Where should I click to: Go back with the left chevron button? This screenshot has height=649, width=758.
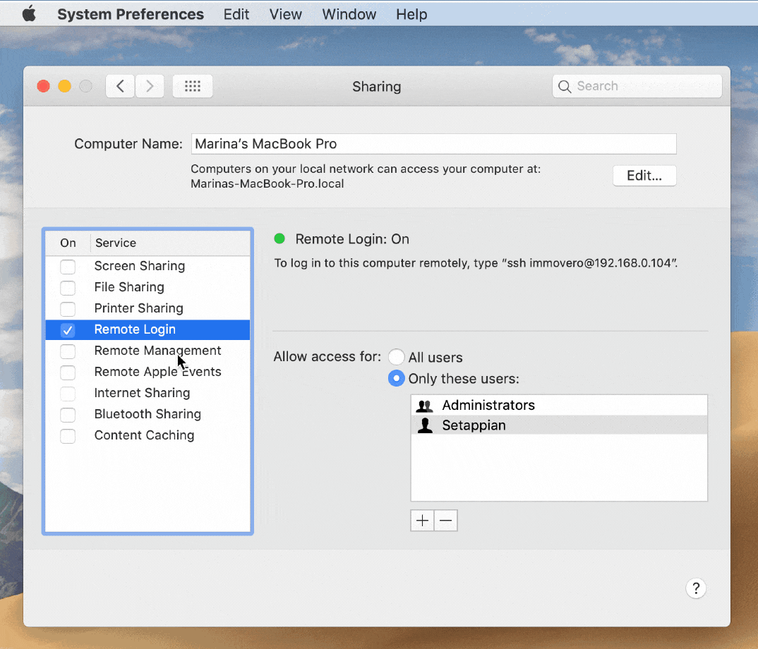click(x=121, y=86)
